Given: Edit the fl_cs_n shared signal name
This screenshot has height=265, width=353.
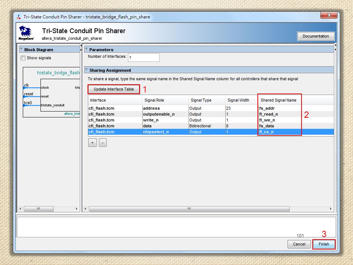Looking at the screenshot, I should pyautogui.click(x=280, y=132).
